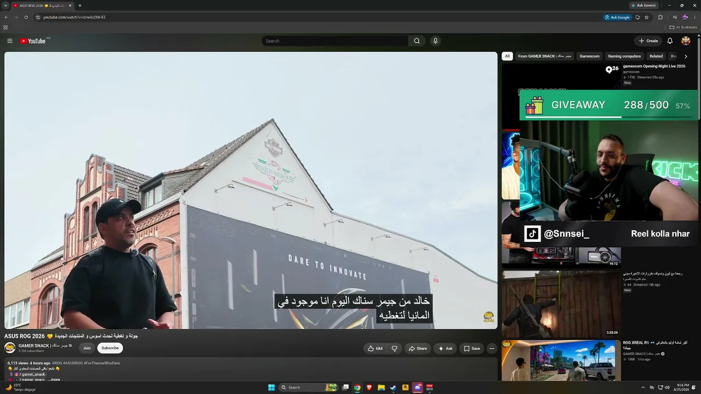View site information in address bar
This screenshot has width=701, height=394.
click(38, 18)
